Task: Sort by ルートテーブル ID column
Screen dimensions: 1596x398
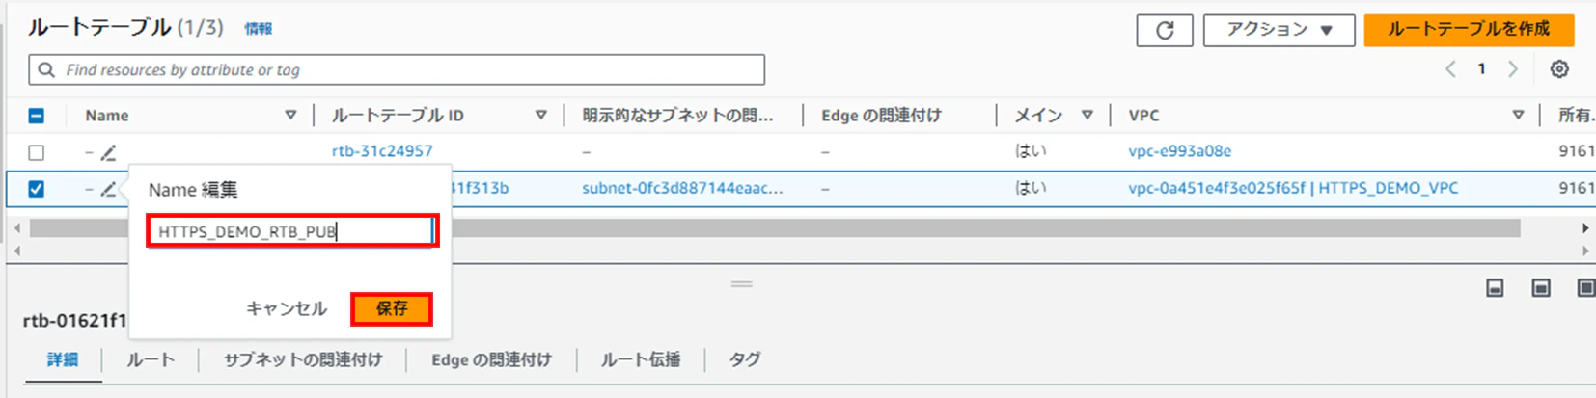Action: pos(541,115)
